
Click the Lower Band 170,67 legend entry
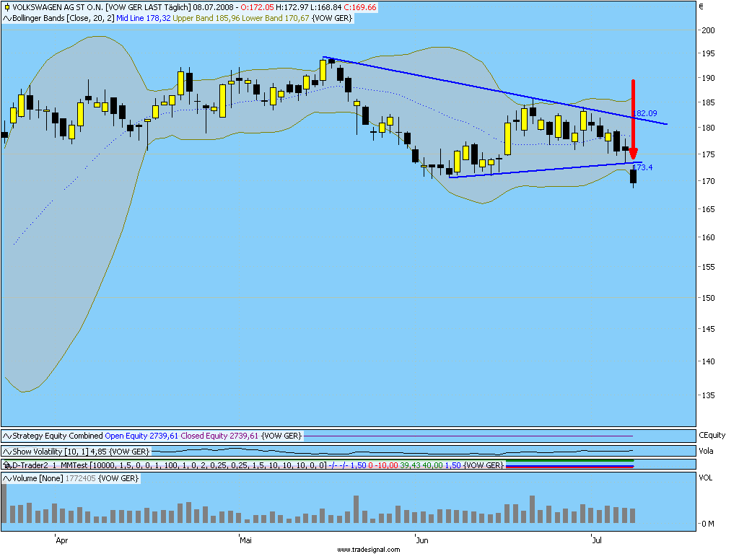click(275, 18)
